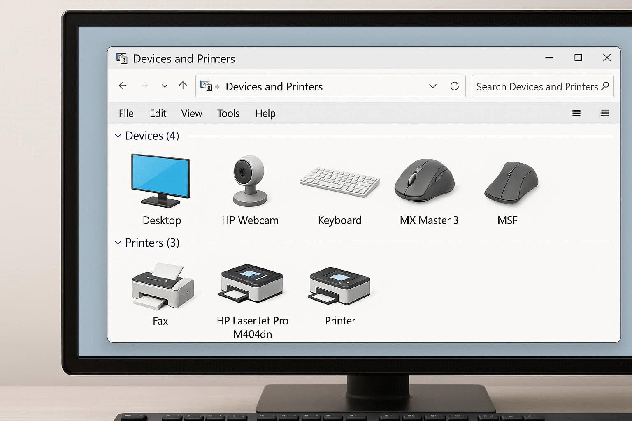
Task: Collapse the Printers (3) section
Action: tap(118, 242)
